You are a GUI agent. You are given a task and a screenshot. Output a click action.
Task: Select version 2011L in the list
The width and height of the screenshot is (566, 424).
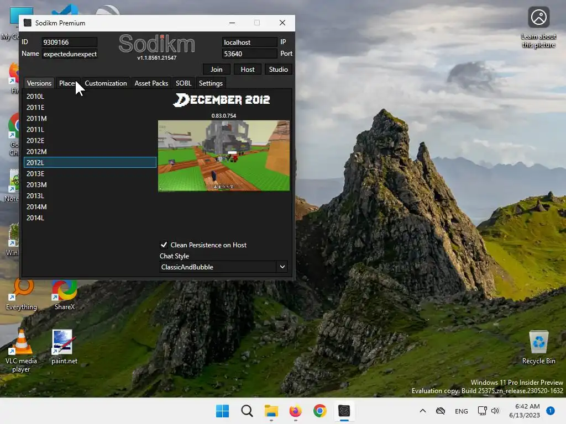coord(90,129)
